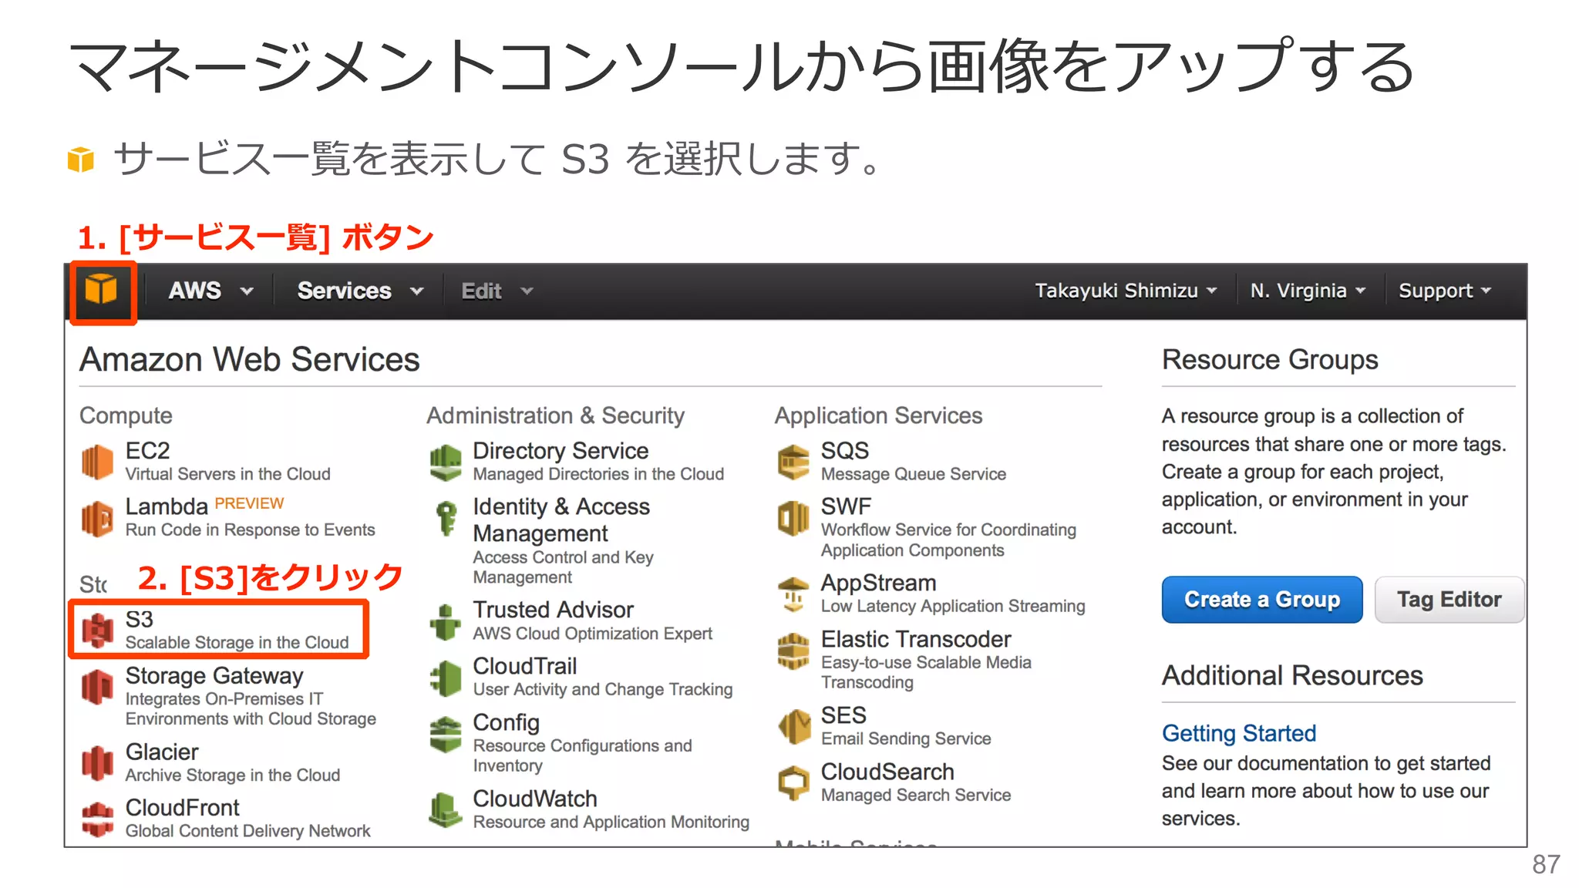This screenshot has width=1579, height=888.
Task: Open the Takayuki Shimizu account menu
Action: [x=1126, y=291]
